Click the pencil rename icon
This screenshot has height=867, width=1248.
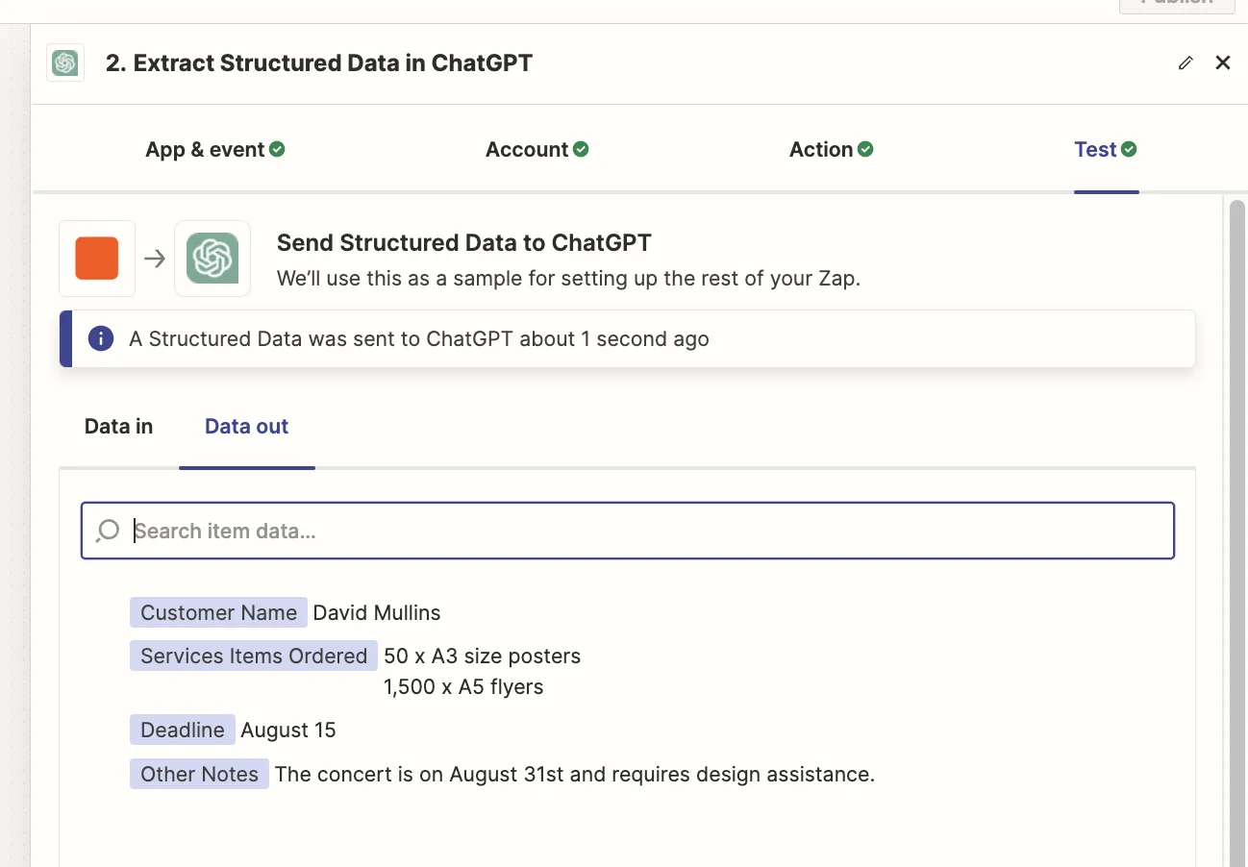coord(1186,63)
